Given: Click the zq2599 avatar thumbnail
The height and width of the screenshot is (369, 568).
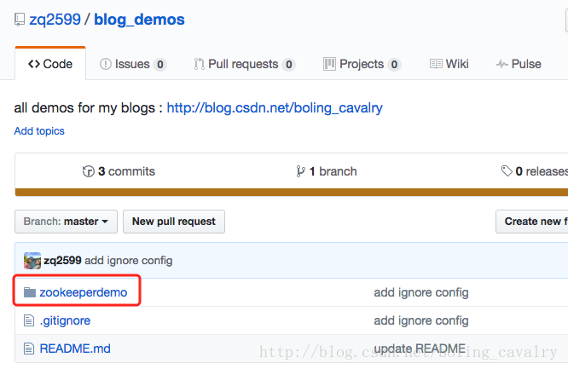Looking at the screenshot, I should point(32,260).
